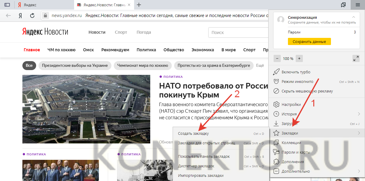Toggle 'Показывать панель закладок' option
Viewport: 365px width, 181px height.
[x=204, y=157]
